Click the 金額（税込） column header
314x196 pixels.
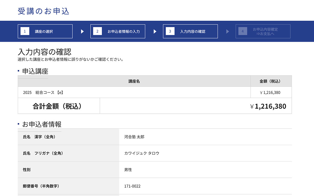click(x=271, y=81)
